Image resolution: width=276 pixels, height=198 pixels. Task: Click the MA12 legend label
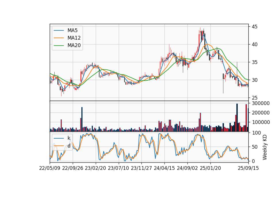point(74,38)
